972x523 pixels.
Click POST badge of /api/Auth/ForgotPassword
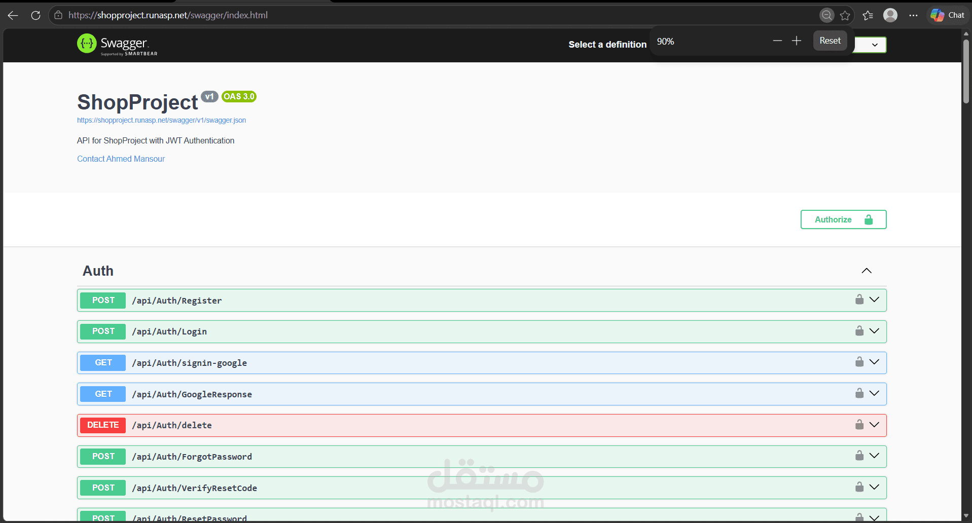(x=103, y=457)
